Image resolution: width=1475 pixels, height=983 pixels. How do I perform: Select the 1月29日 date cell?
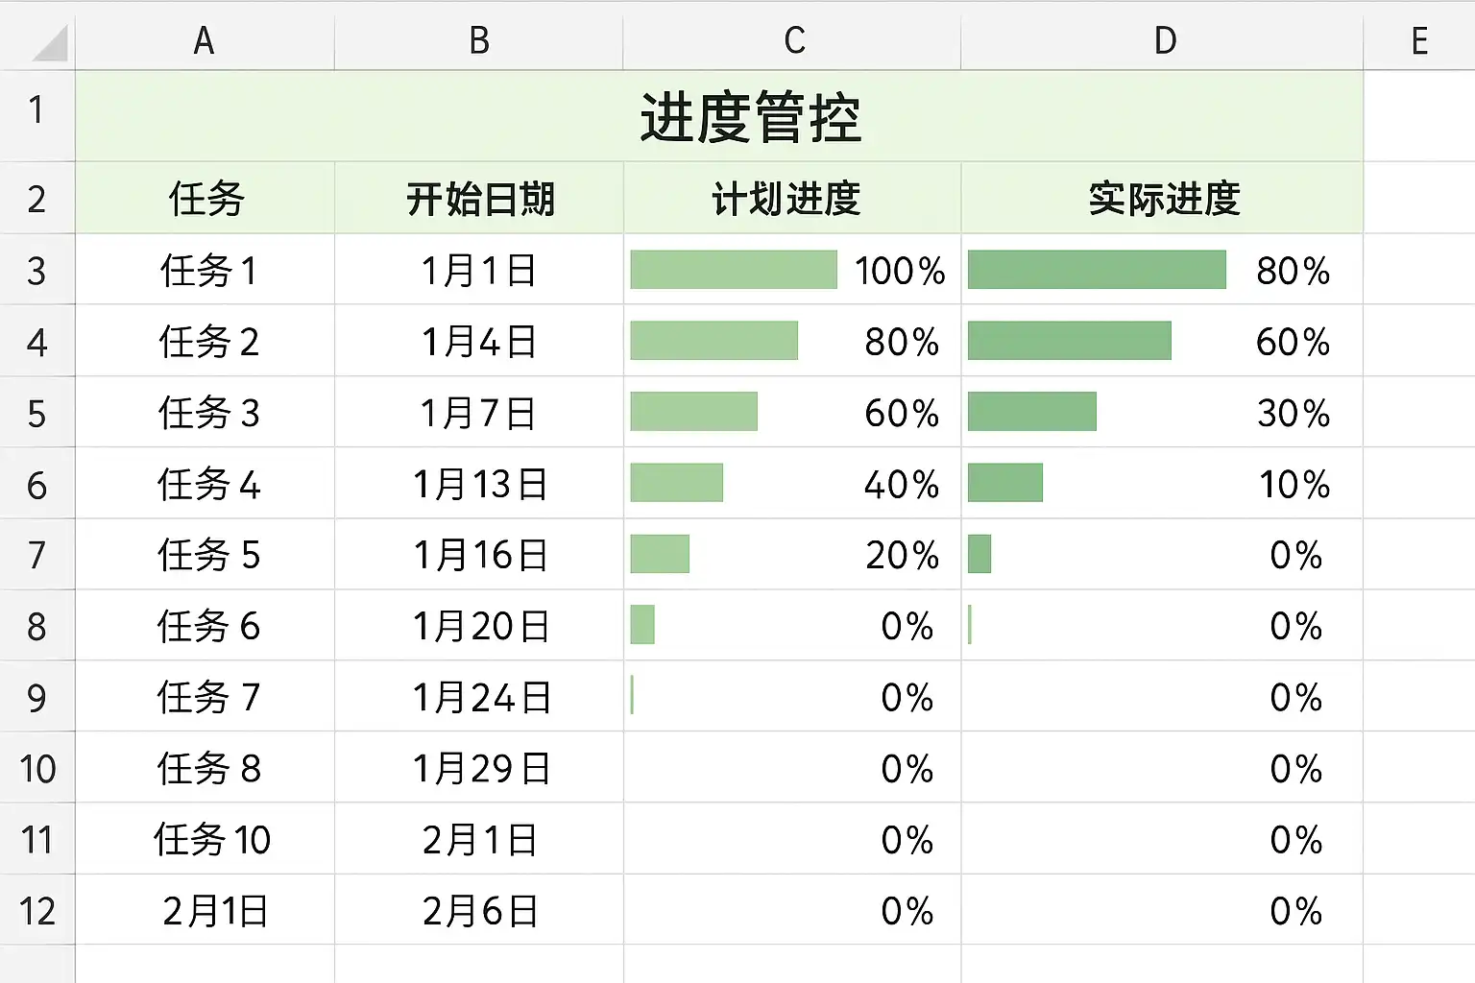click(x=480, y=768)
